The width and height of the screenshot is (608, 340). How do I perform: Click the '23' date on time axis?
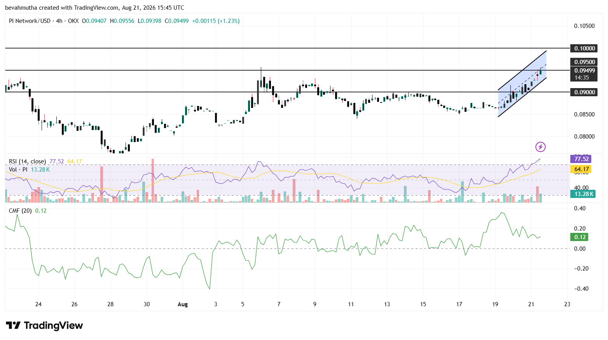(567, 304)
